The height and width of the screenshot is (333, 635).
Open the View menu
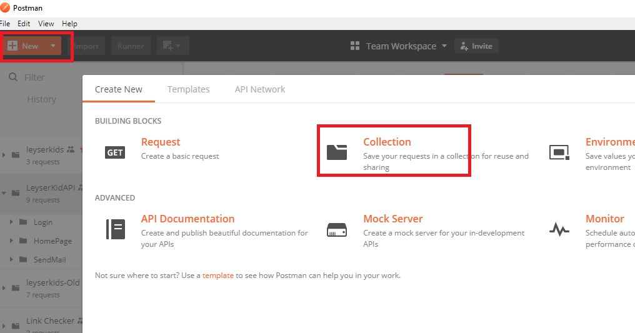pyautogui.click(x=46, y=24)
